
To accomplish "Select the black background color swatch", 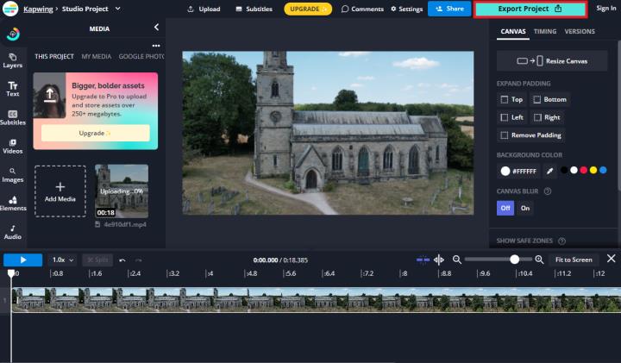I will tap(564, 170).
